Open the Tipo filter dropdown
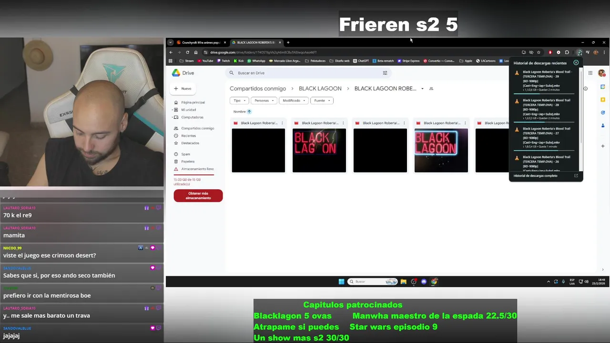 pos(240,101)
